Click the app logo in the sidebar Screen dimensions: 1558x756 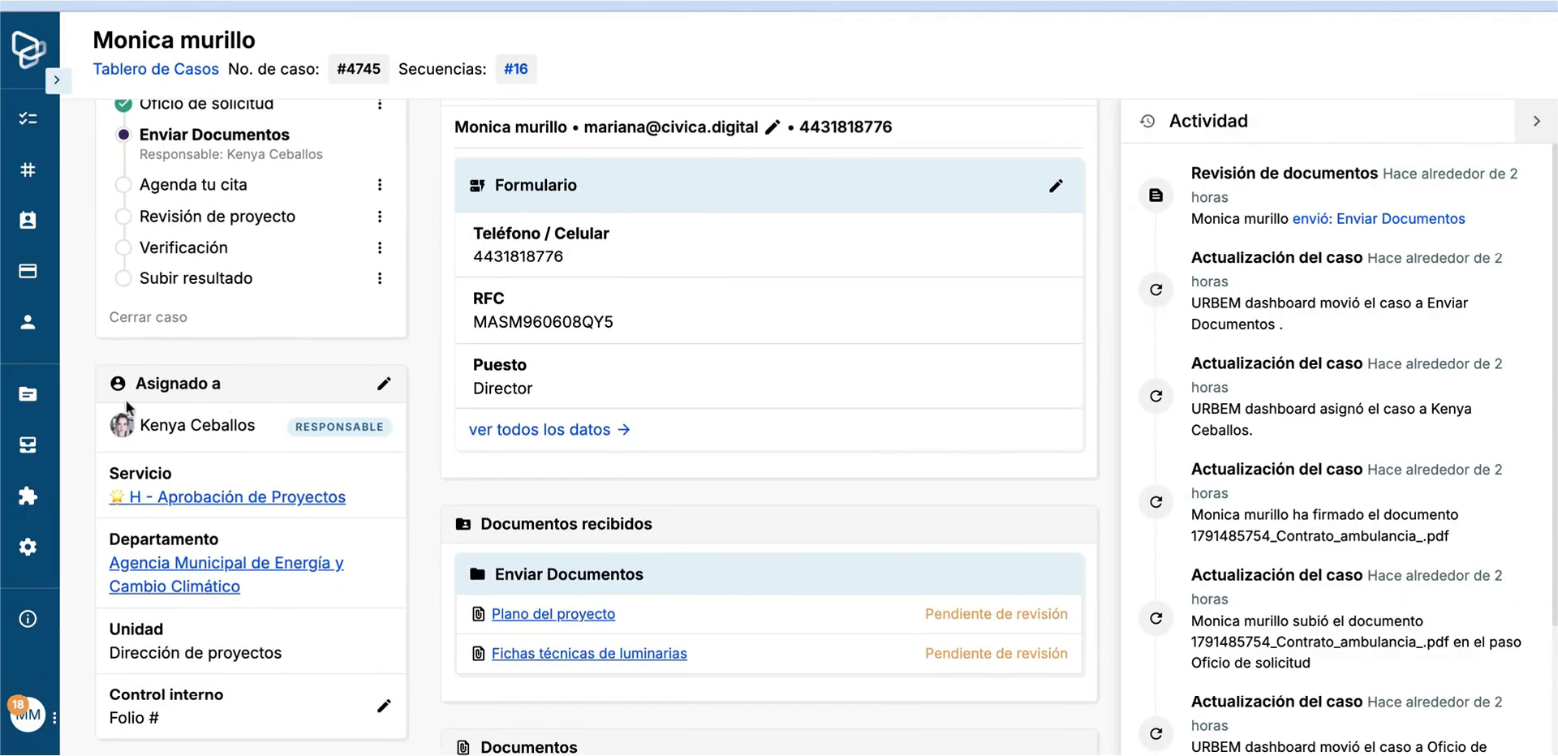pyautogui.click(x=28, y=49)
